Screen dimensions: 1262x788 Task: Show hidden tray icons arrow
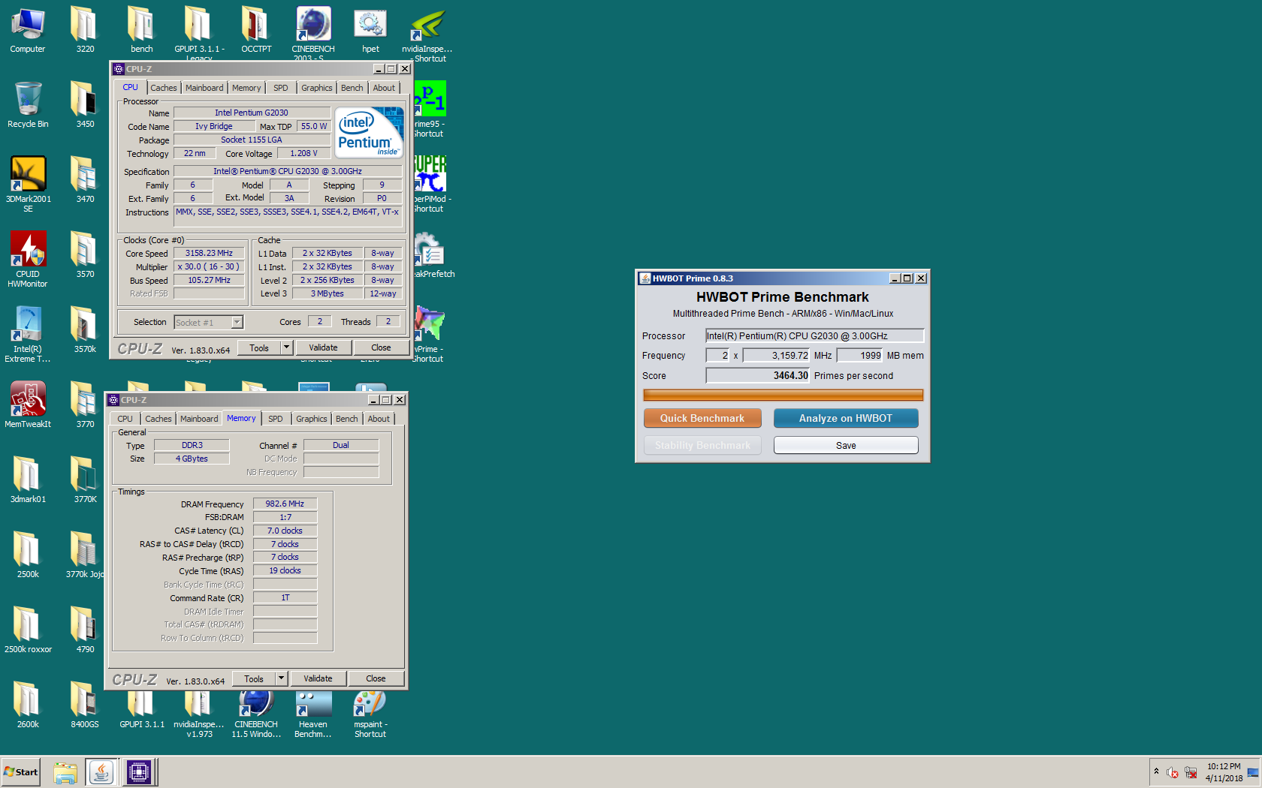[x=1156, y=771]
